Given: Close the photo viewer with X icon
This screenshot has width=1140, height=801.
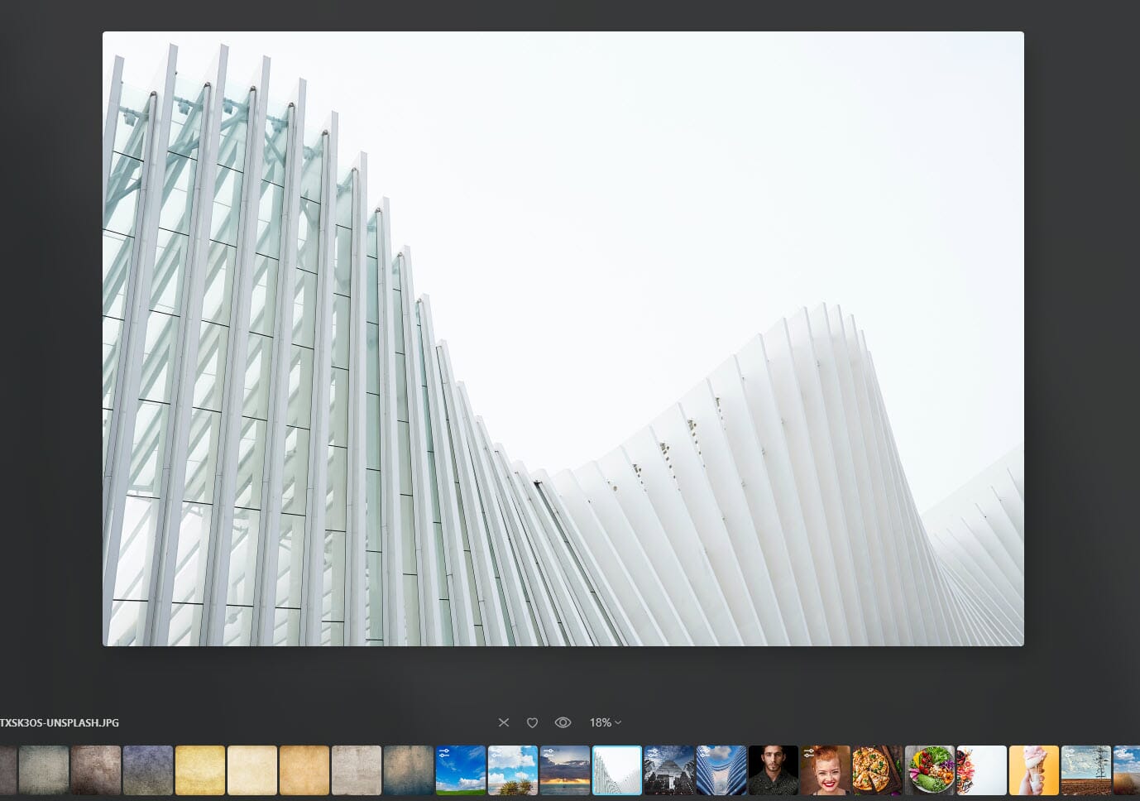Looking at the screenshot, I should [504, 722].
